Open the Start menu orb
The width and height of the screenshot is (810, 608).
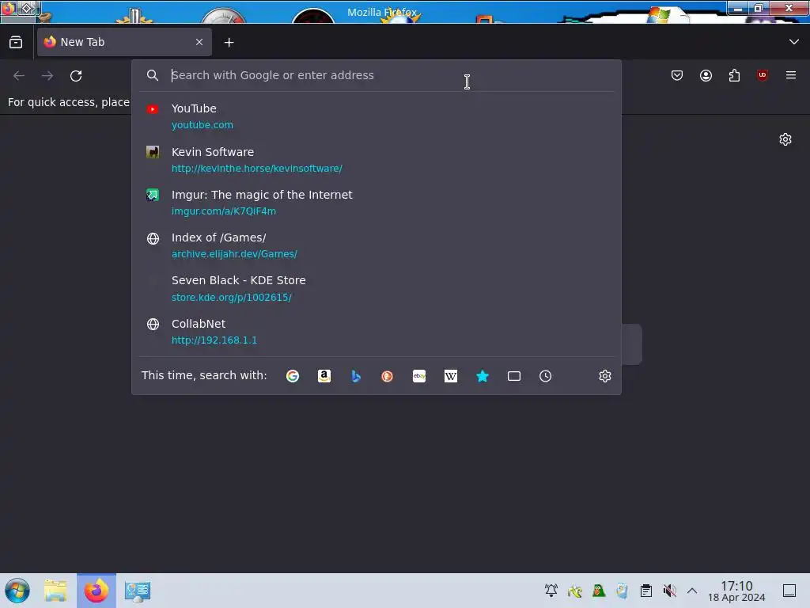coord(17,591)
